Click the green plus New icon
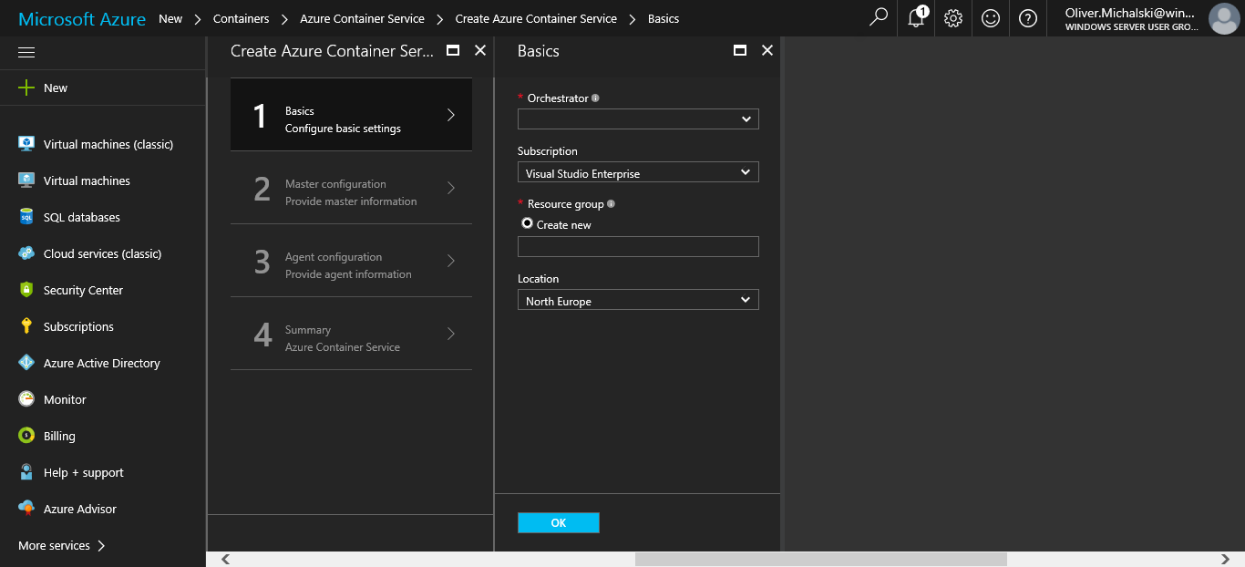The image size is (1245, 567). 26,88
